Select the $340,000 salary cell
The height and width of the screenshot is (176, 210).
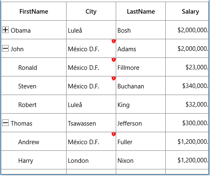[x=187, y=86]
